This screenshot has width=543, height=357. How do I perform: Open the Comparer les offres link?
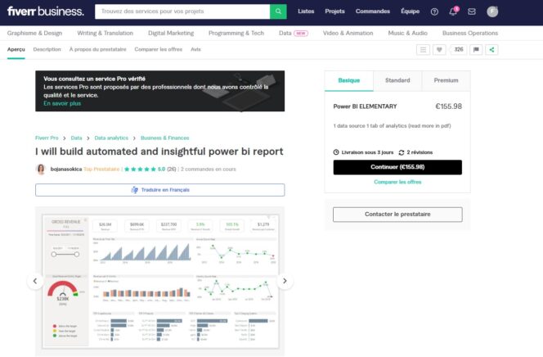(x=397, y=182)
